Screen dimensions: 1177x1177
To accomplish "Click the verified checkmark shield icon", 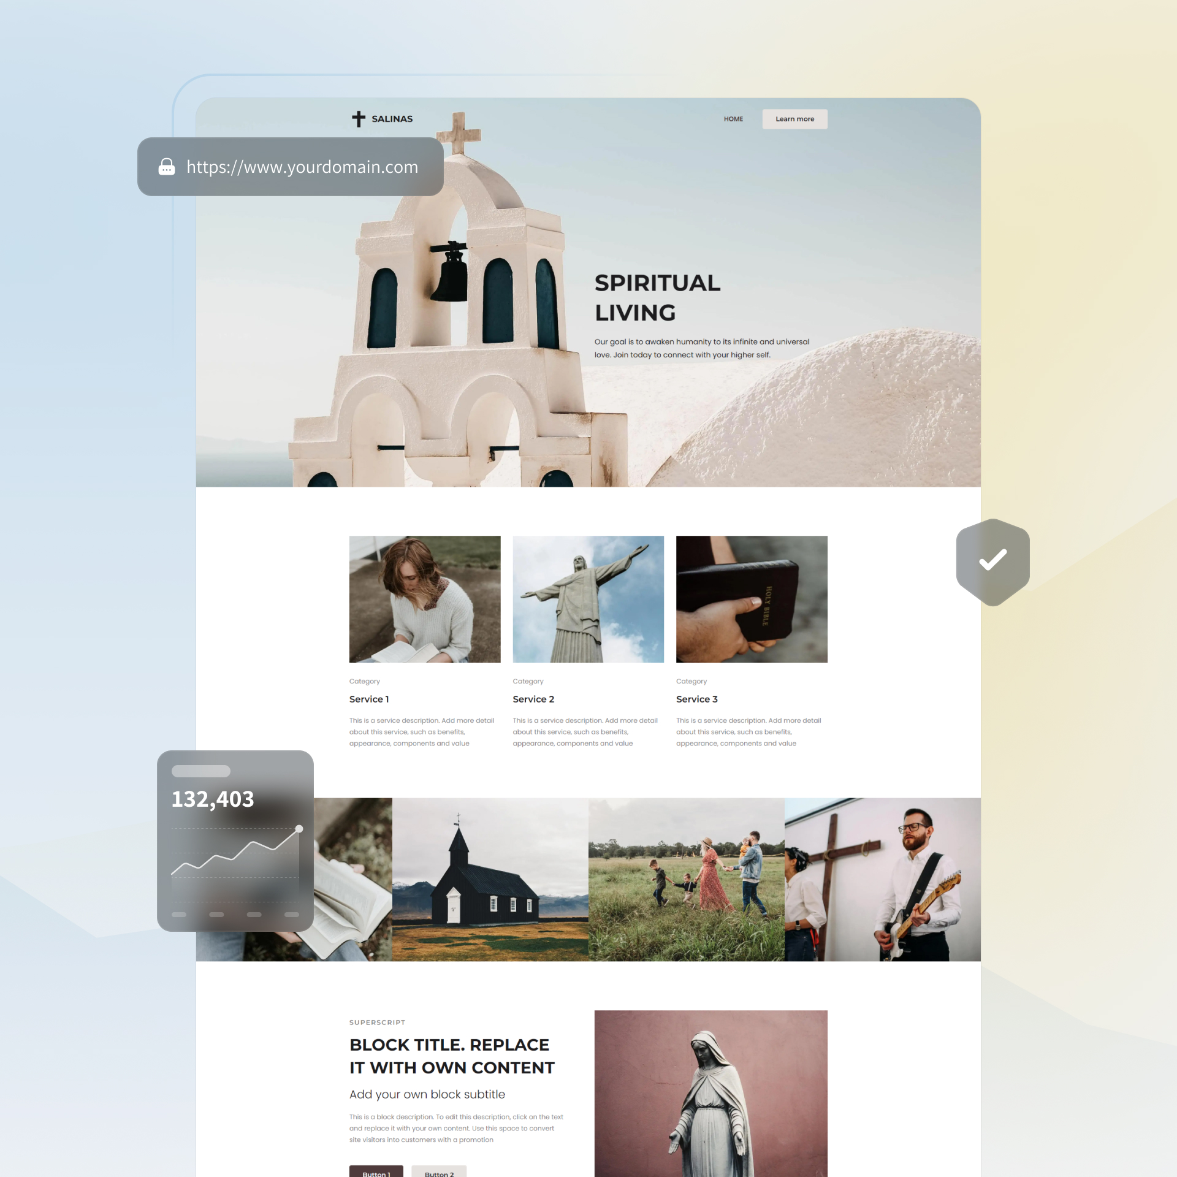I will click(x=992, y=558).
